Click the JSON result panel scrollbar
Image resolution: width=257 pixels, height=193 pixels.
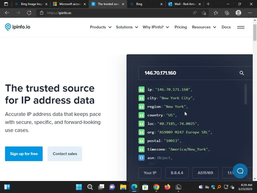click(x=245, y=94)
